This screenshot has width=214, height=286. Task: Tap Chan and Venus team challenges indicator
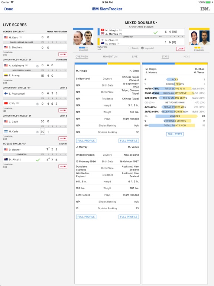pyautogui.click(x=199, y=48)
